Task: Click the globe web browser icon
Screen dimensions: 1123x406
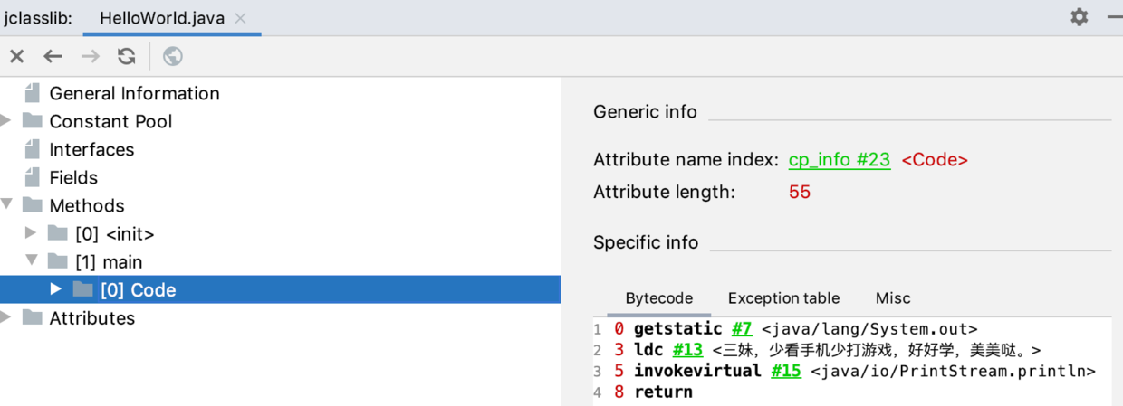Action: [x=172, y=56]
